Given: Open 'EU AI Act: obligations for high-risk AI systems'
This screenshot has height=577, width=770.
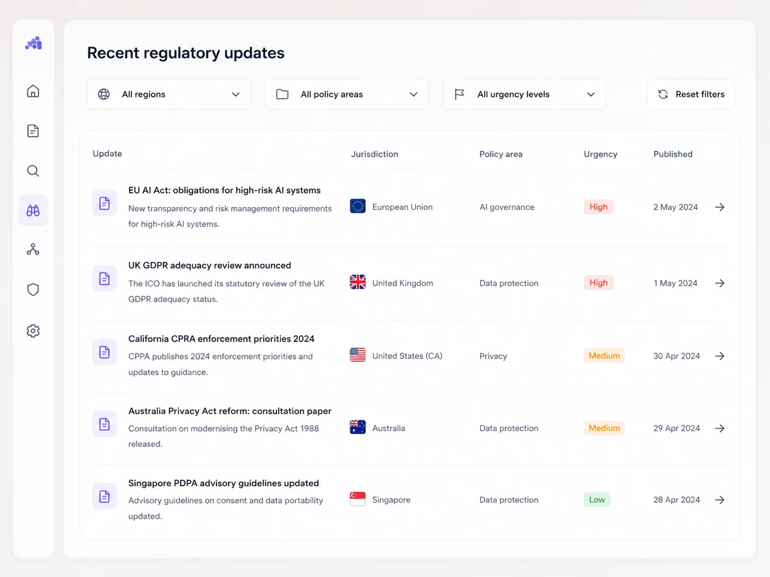Looking at the screenshot, I should [224, 190].
